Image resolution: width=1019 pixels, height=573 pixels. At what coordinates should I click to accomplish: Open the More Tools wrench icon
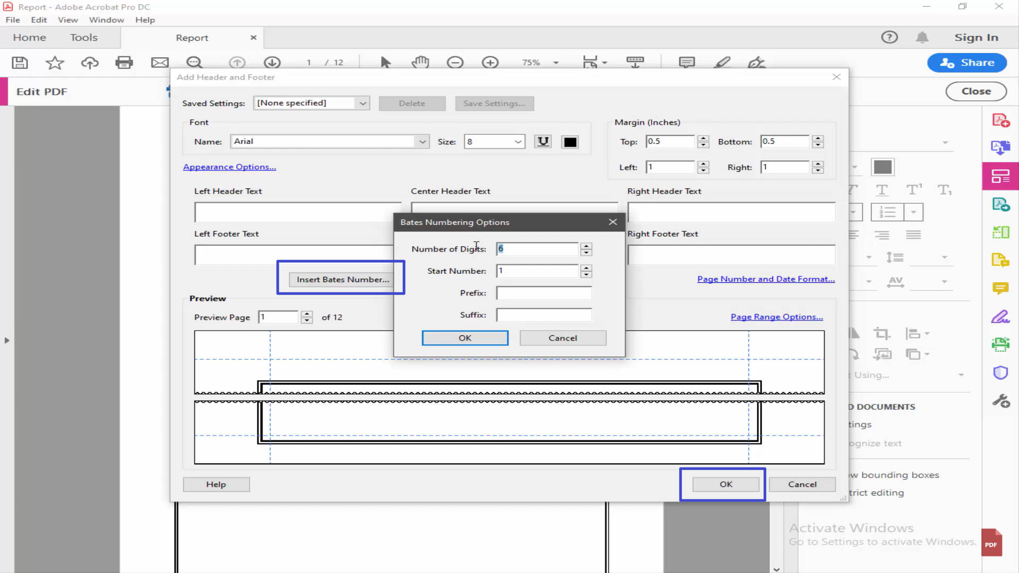pyautogui.click(x=1001, y=401)
